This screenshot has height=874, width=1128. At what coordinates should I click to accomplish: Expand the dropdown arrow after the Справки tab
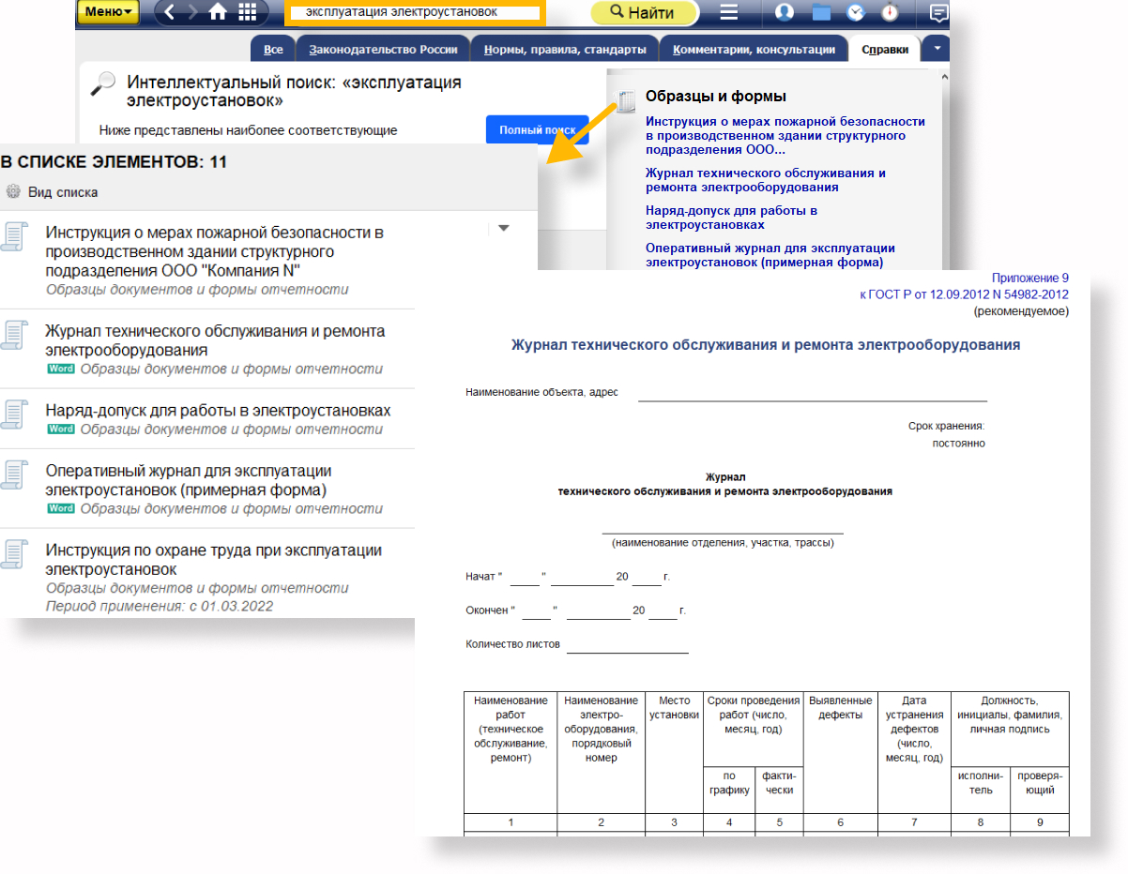937,49
